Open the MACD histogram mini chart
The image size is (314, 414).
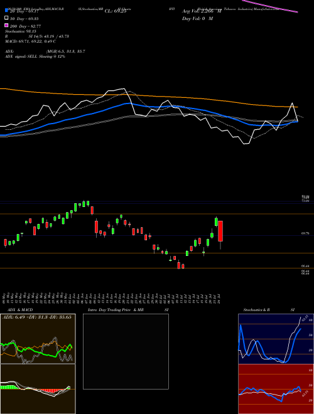point(38,389)
